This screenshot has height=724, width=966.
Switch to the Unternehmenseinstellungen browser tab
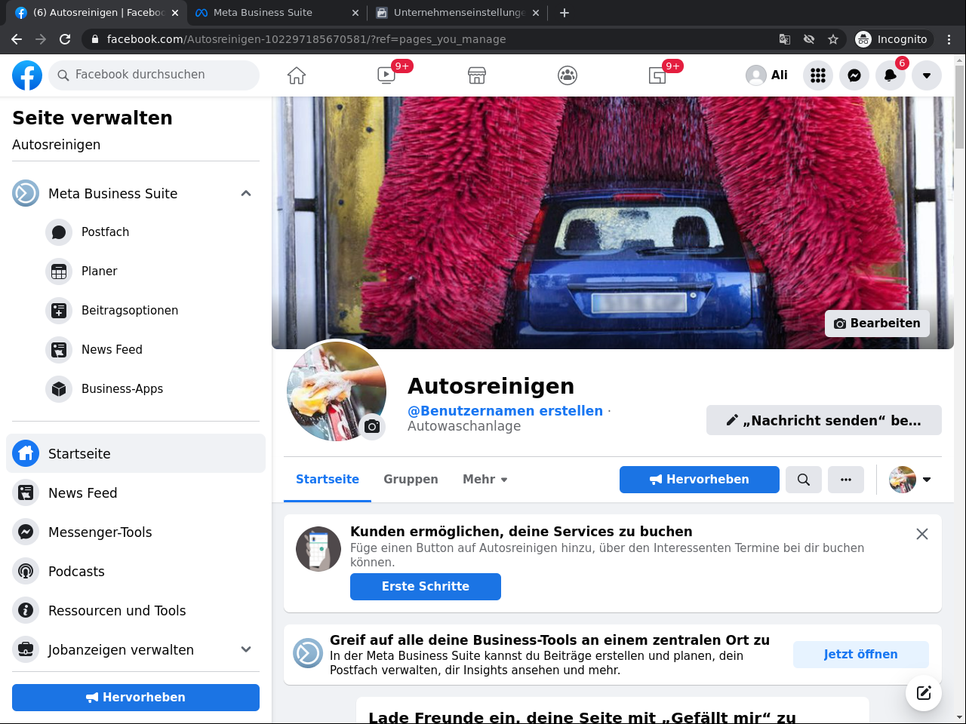(x=457, y=13)
